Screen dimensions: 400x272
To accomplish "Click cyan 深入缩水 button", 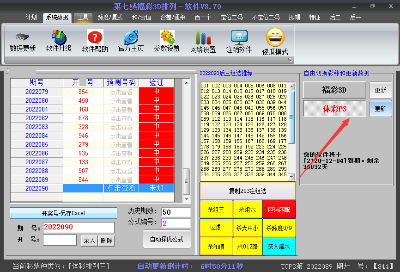I will coord(279,246).
